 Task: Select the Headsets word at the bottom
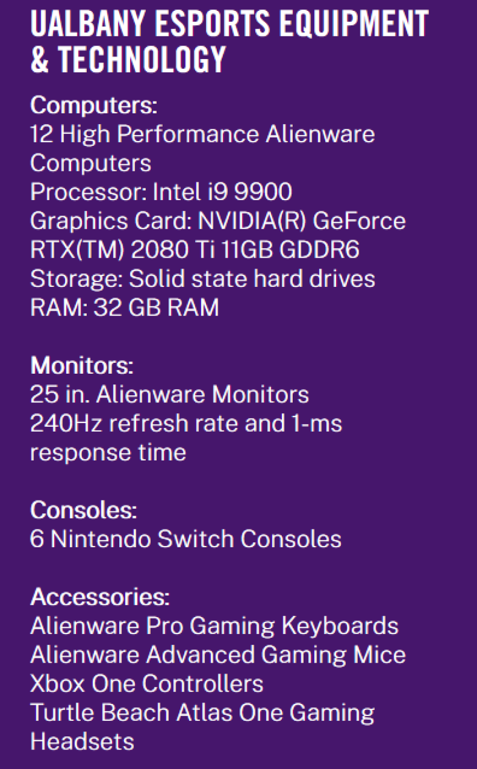(x=82, y=741)
